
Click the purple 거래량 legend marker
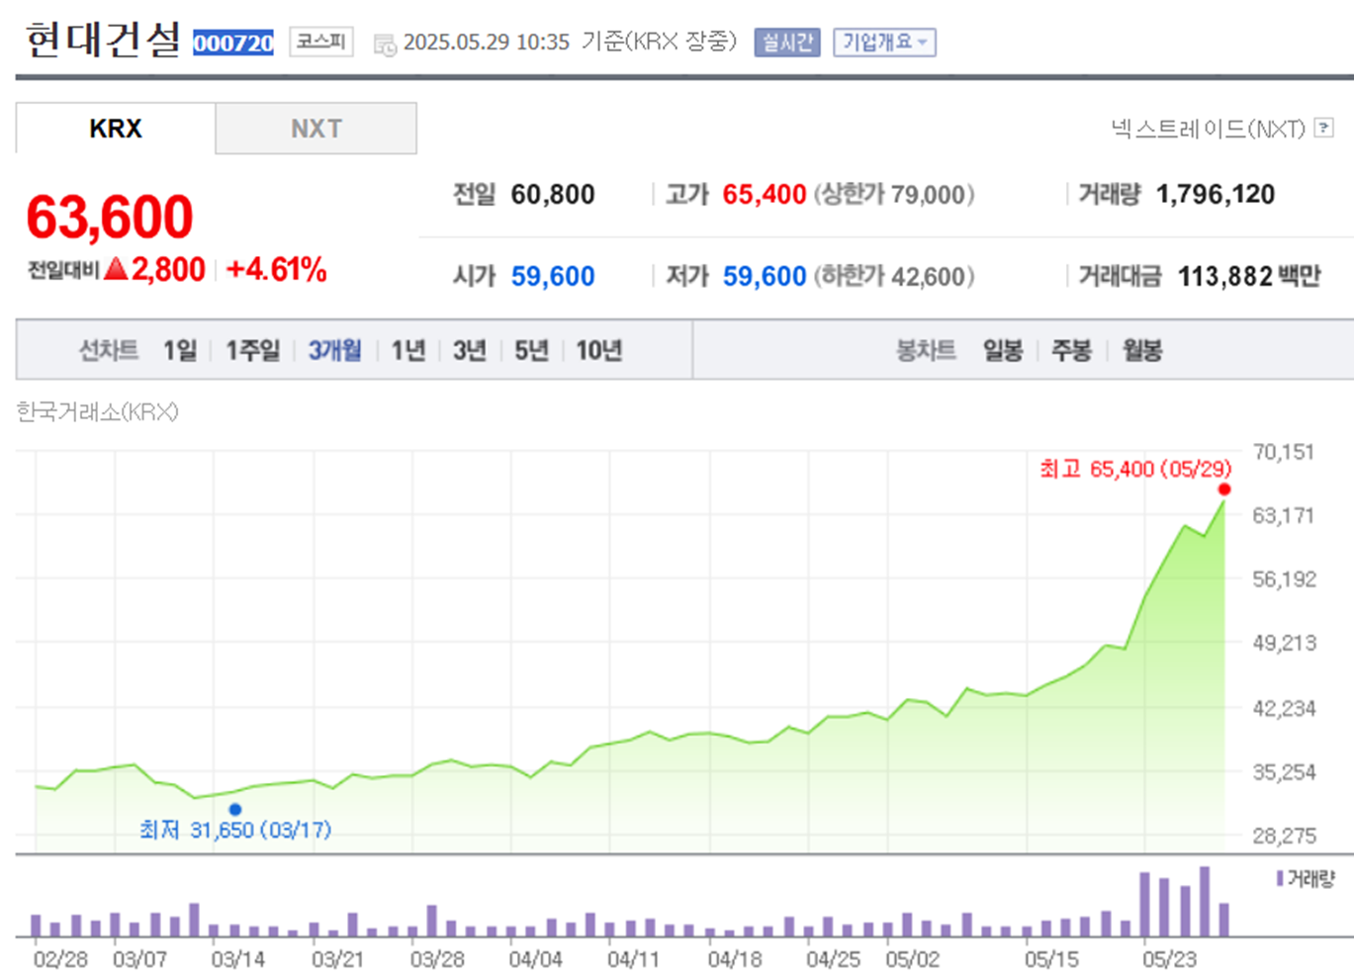tap(1280, 878)
